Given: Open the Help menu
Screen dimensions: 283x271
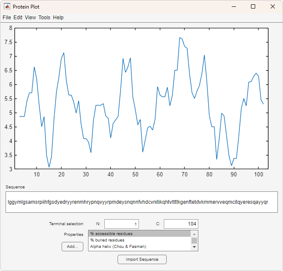Looking at the screenshot, I should (x=58, y=18).
